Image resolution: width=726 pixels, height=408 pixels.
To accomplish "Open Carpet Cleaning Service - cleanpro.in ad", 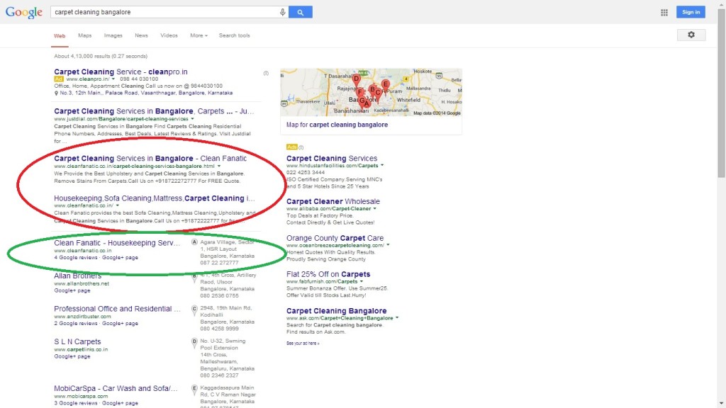I will (x=121, y=72).
